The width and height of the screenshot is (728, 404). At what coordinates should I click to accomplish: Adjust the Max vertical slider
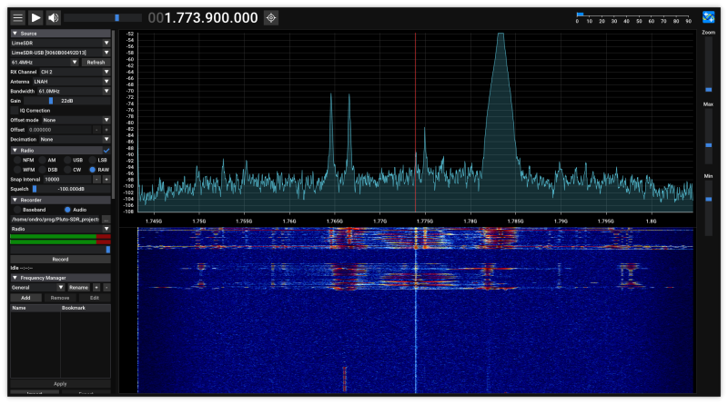pyautogui.click(x=709, y=136)
